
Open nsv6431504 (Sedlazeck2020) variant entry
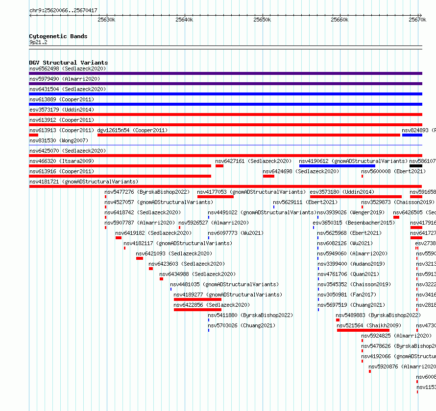(68, 89)
